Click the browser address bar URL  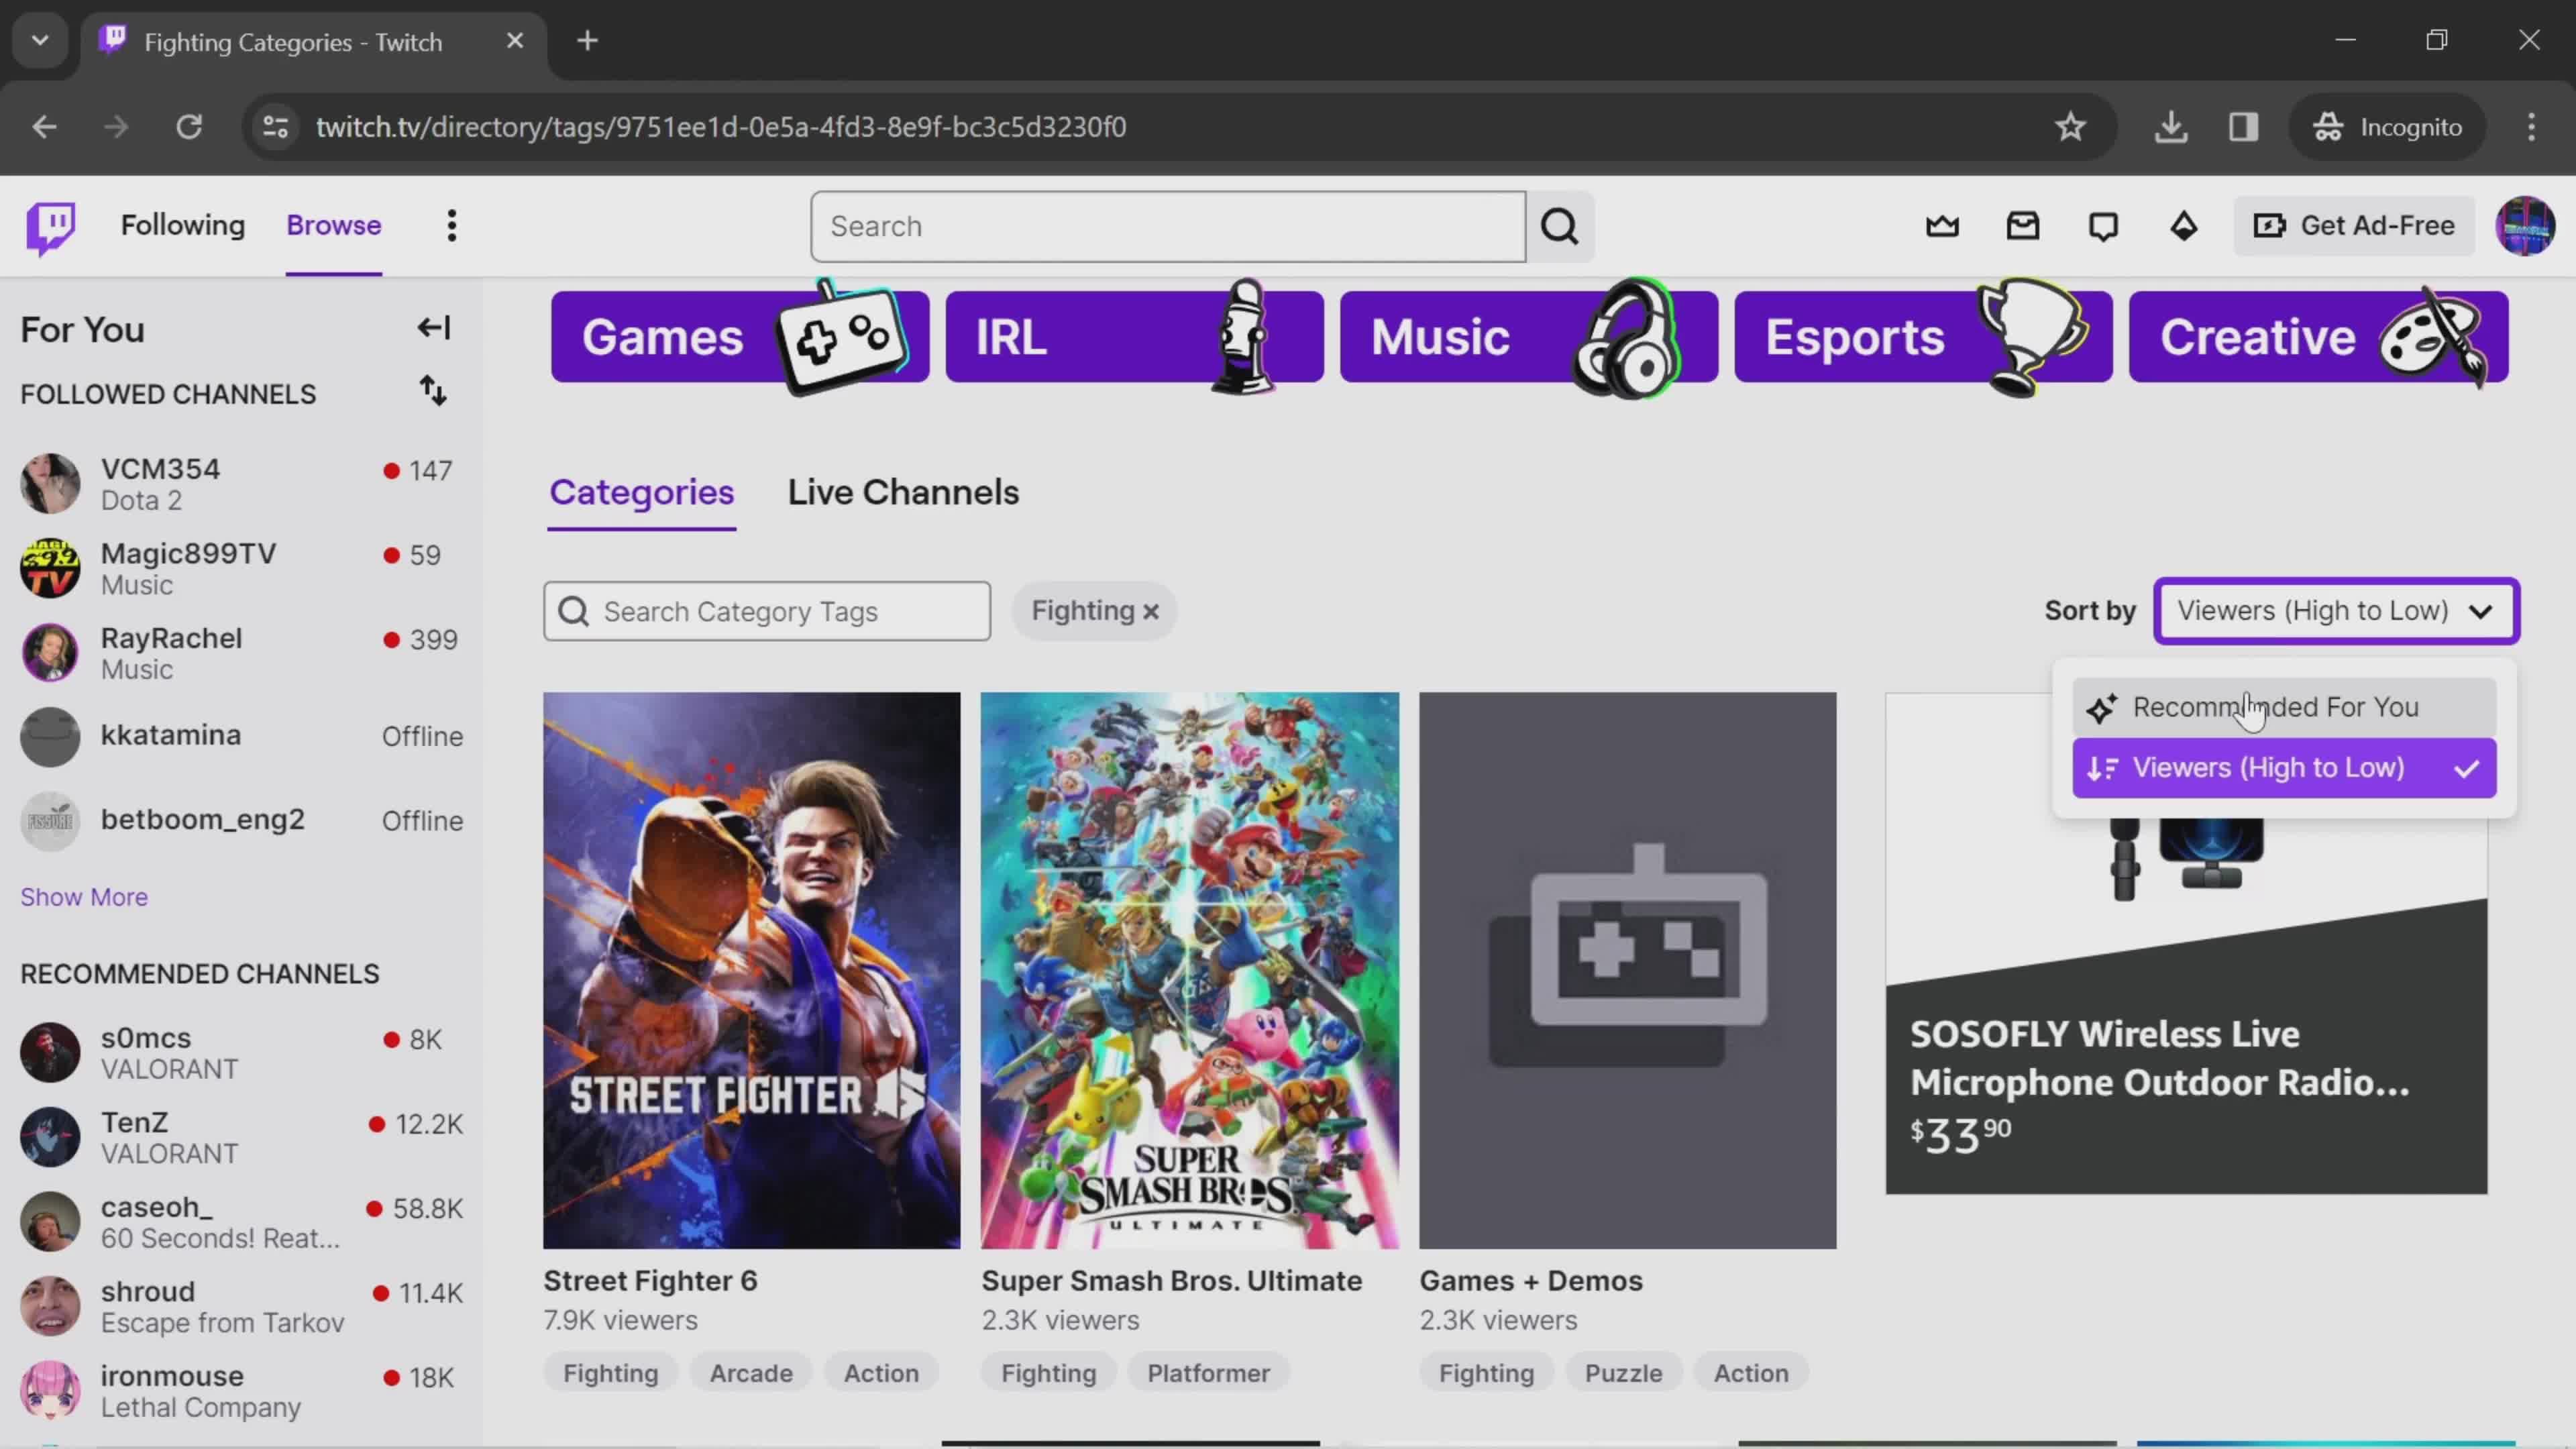(x=721, y=127)
